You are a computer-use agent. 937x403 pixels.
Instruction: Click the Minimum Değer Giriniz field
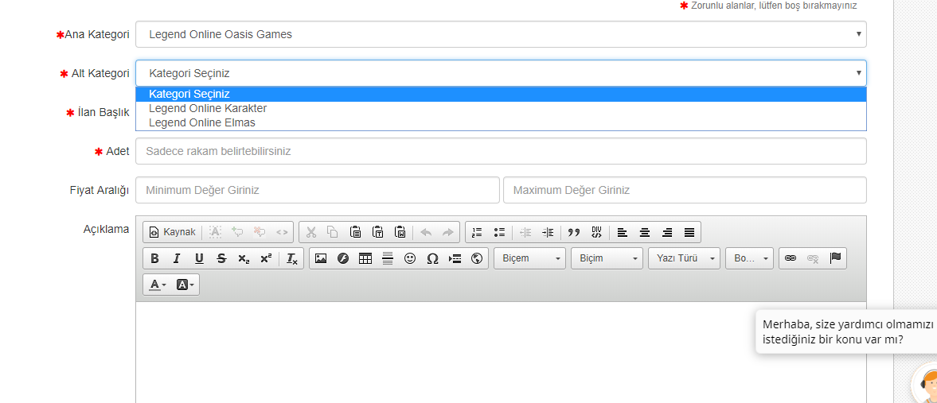pyautogui.click(x=318, y=190)
